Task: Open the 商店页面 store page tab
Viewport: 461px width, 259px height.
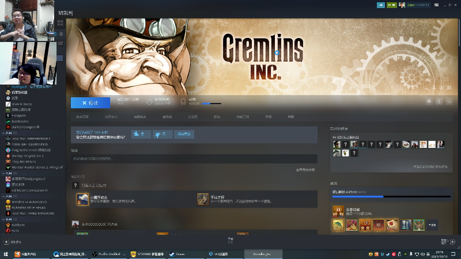Action: coord(82,117)
